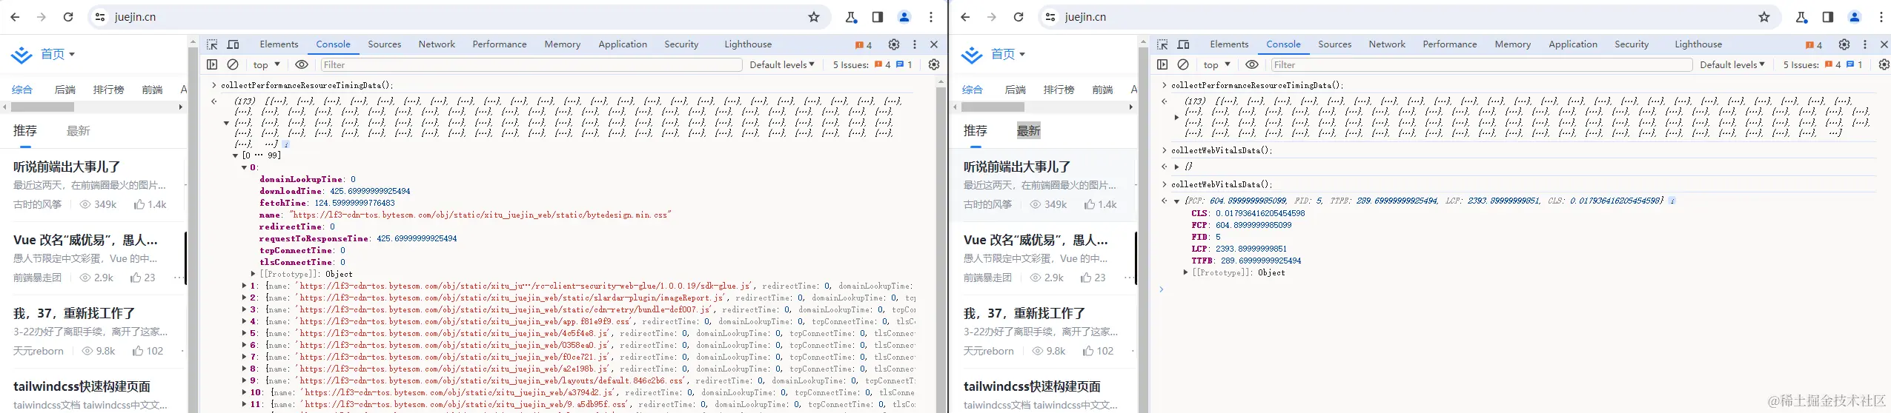Open left DevTools settings gear

pos(894,44)
